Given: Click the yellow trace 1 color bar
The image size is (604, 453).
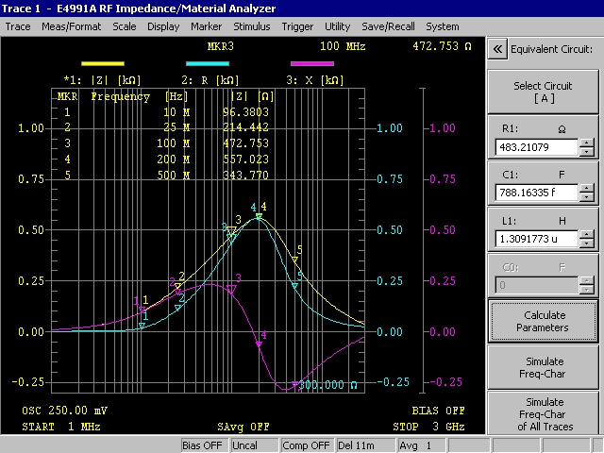Looking at the screenshot, I should (103, 63).
